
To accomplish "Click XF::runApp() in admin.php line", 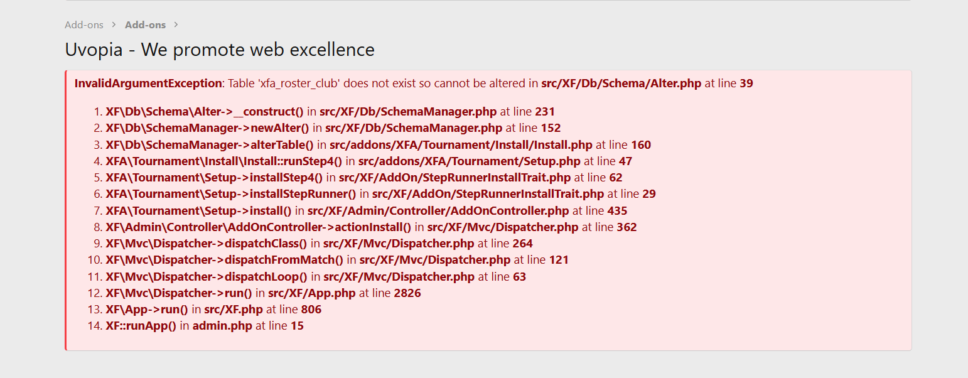I will point(205,326).
